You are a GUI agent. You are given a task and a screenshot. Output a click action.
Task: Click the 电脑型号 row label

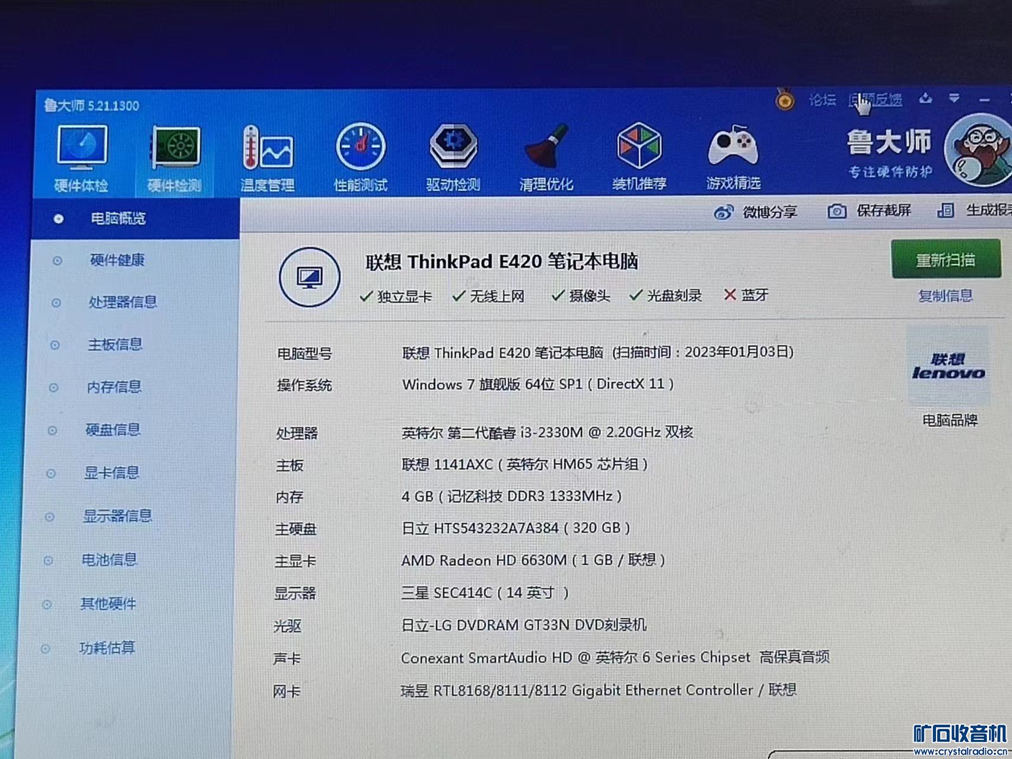[304, 354]
